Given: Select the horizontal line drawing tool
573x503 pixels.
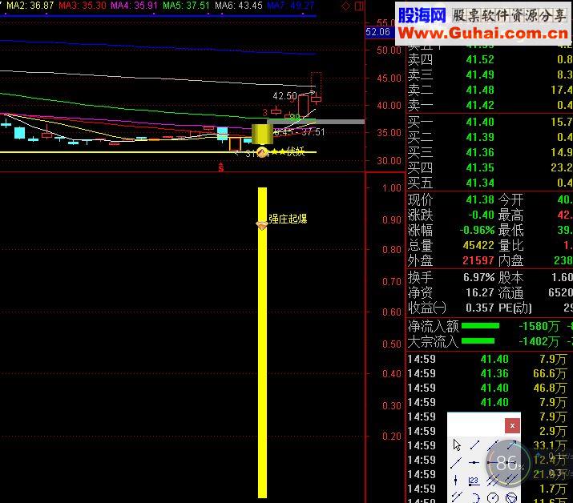Looking at the screenshot, I should pos(474,462).
